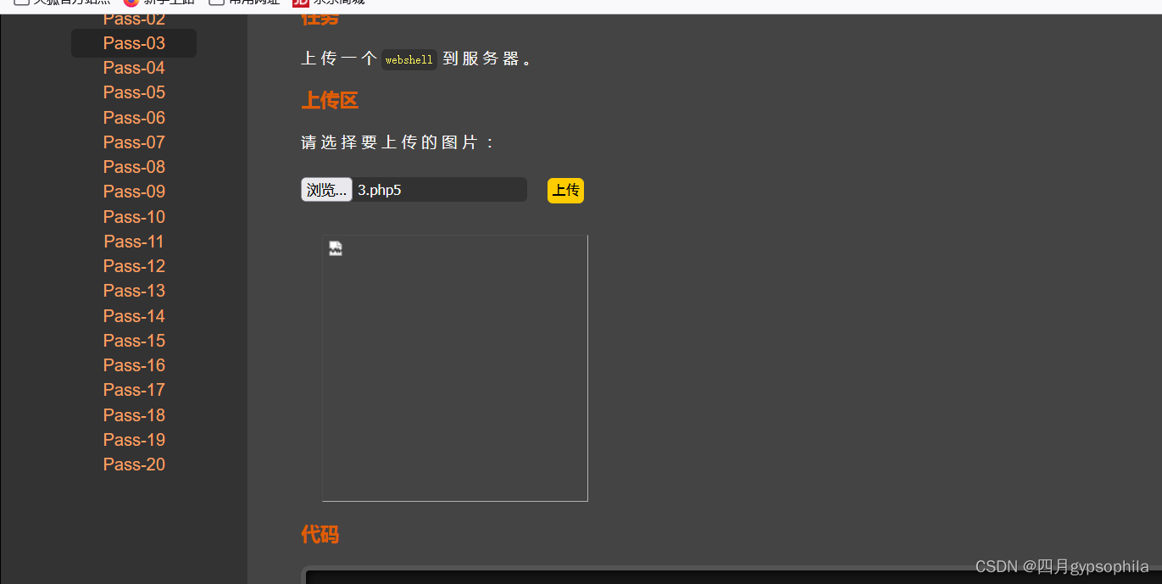Go to Pass-13
1162x584 pixels.
pyautogui.click(x=134, y=291)
